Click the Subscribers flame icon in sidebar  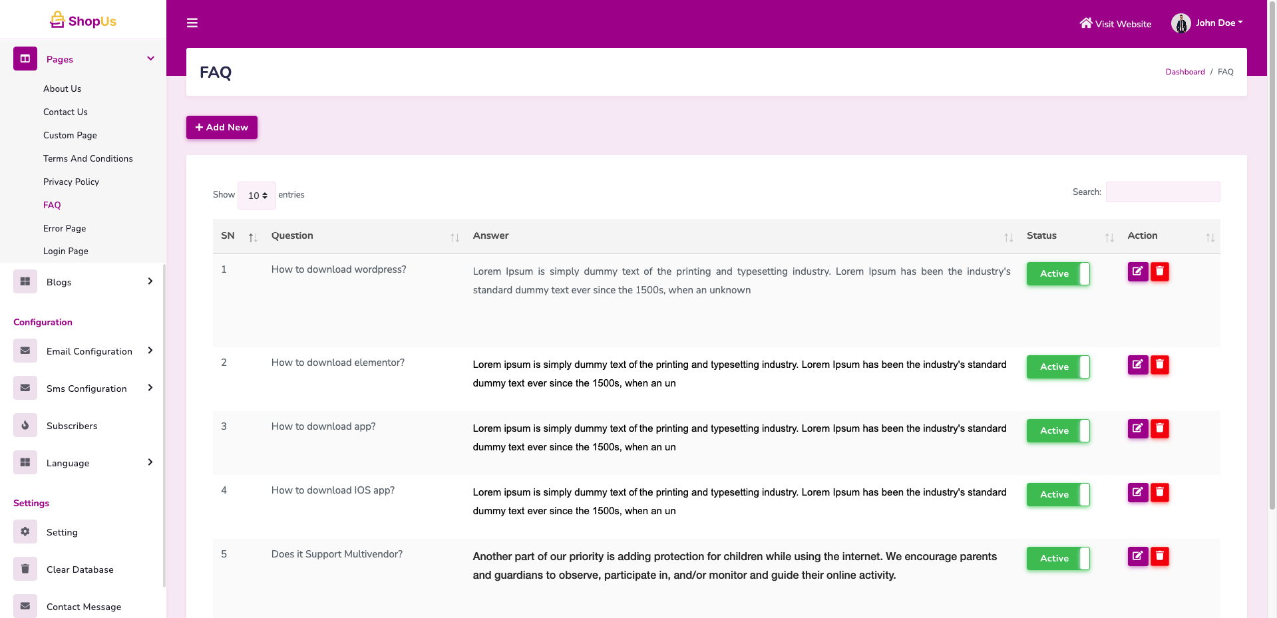pos(25,425)
